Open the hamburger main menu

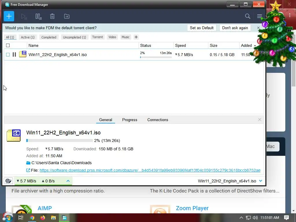[x=260, y=16]
